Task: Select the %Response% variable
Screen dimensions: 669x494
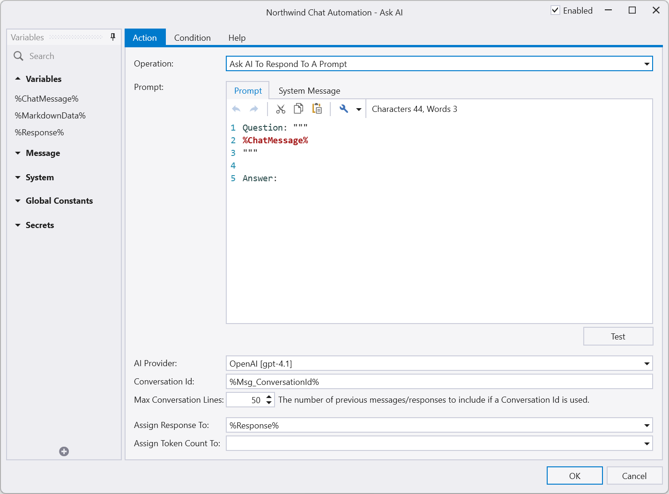Action: pyautogui.click(x=39, y=133)
